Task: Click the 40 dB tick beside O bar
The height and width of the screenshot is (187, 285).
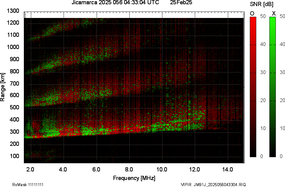Action: (263, 44)
